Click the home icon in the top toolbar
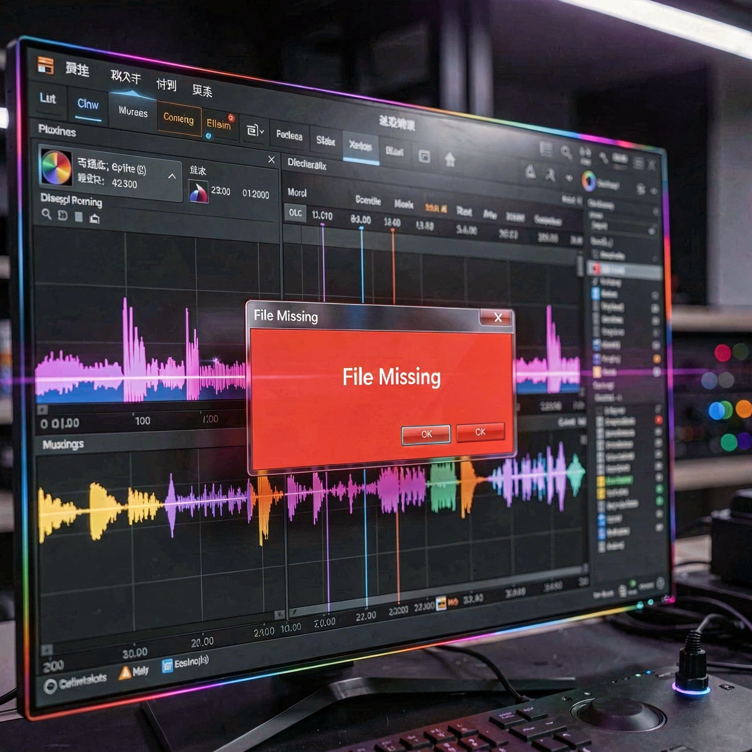This screenshot has height=752, width=752. [x=451, y=160]
